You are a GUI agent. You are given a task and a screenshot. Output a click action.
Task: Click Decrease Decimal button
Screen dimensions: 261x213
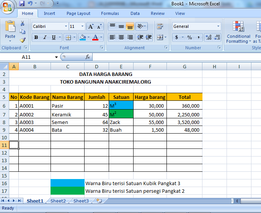pyautogui.click(x=217, y=37)
